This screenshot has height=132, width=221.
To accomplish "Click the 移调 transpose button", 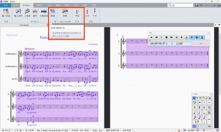I will coord(53,13).
